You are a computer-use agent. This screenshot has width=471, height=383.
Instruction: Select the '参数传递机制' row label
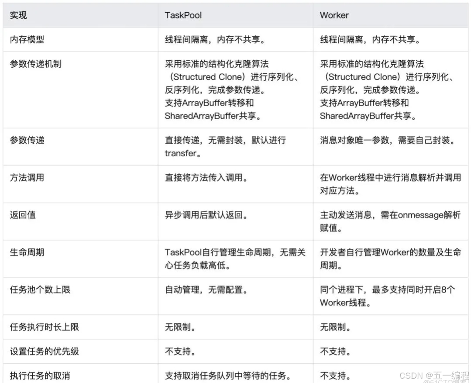tap(35, 64)
